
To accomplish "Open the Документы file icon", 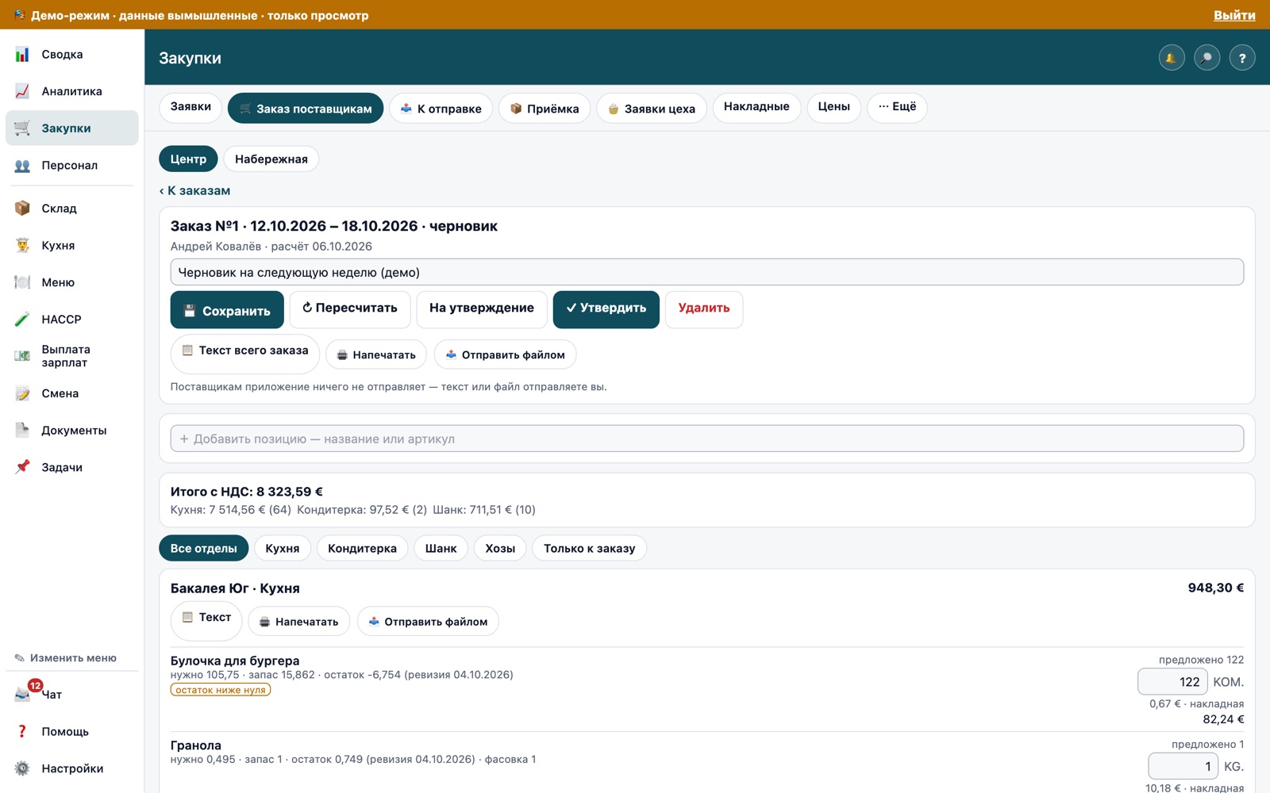I will point(22,431).
